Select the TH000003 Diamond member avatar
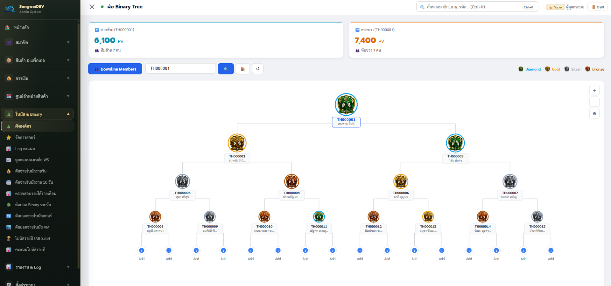 coord(455,143)
